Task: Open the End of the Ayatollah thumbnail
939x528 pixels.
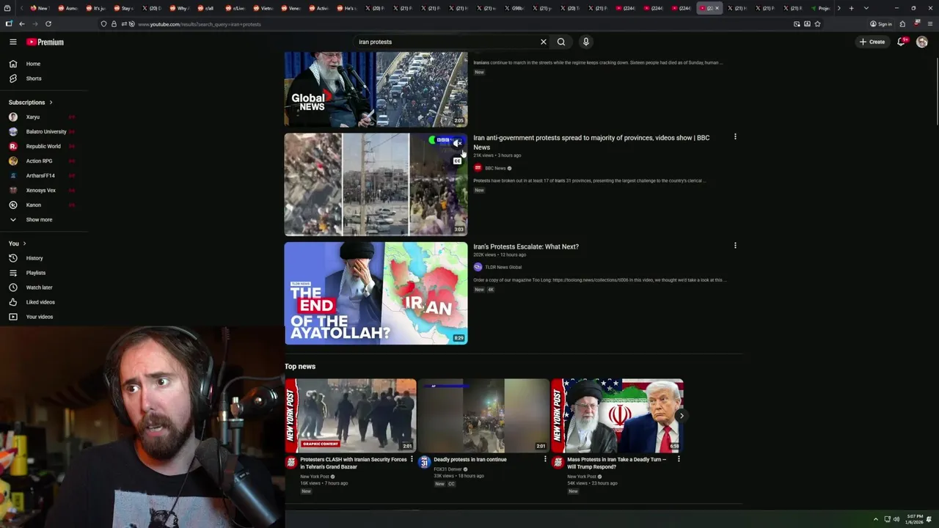Action: (x=376, y=293)
